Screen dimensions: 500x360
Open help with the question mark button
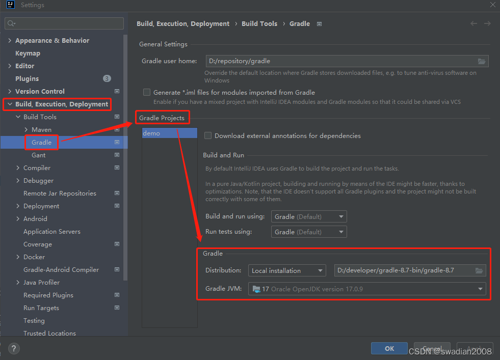click(14, 348)
